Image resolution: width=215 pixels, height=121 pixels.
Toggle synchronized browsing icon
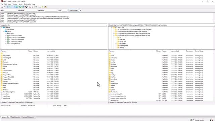[x=42, y=7]
